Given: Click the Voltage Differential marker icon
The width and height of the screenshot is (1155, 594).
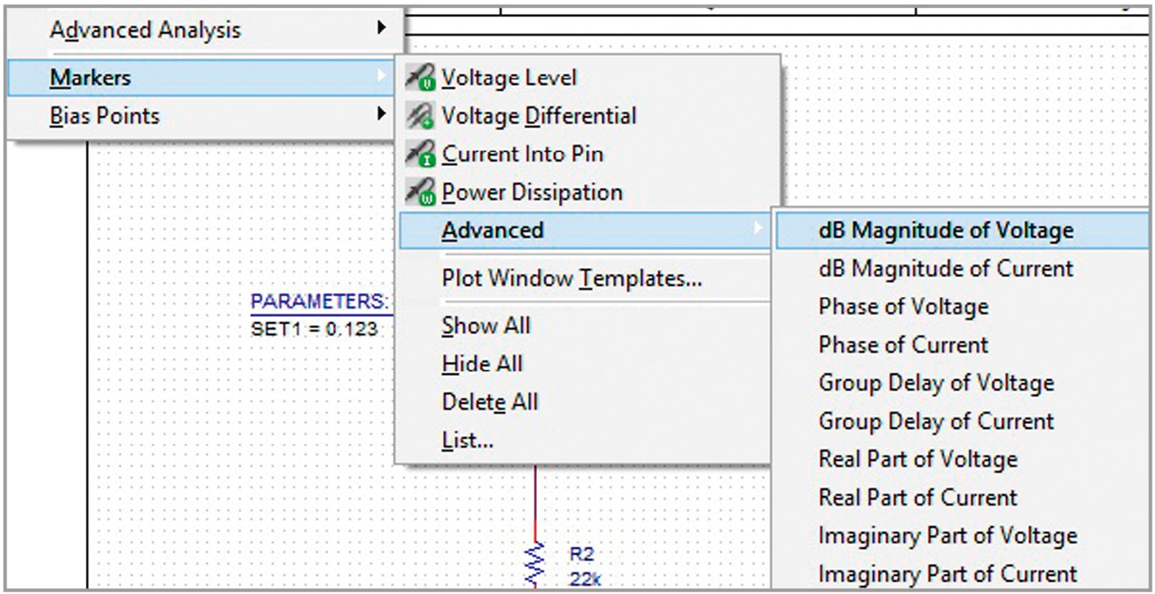Looking at the screenshot, I should [421, 117].
